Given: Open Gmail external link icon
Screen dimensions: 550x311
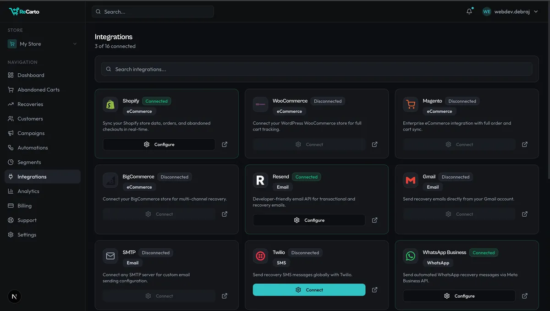Looking at the screenshot, I should point(525,214).
